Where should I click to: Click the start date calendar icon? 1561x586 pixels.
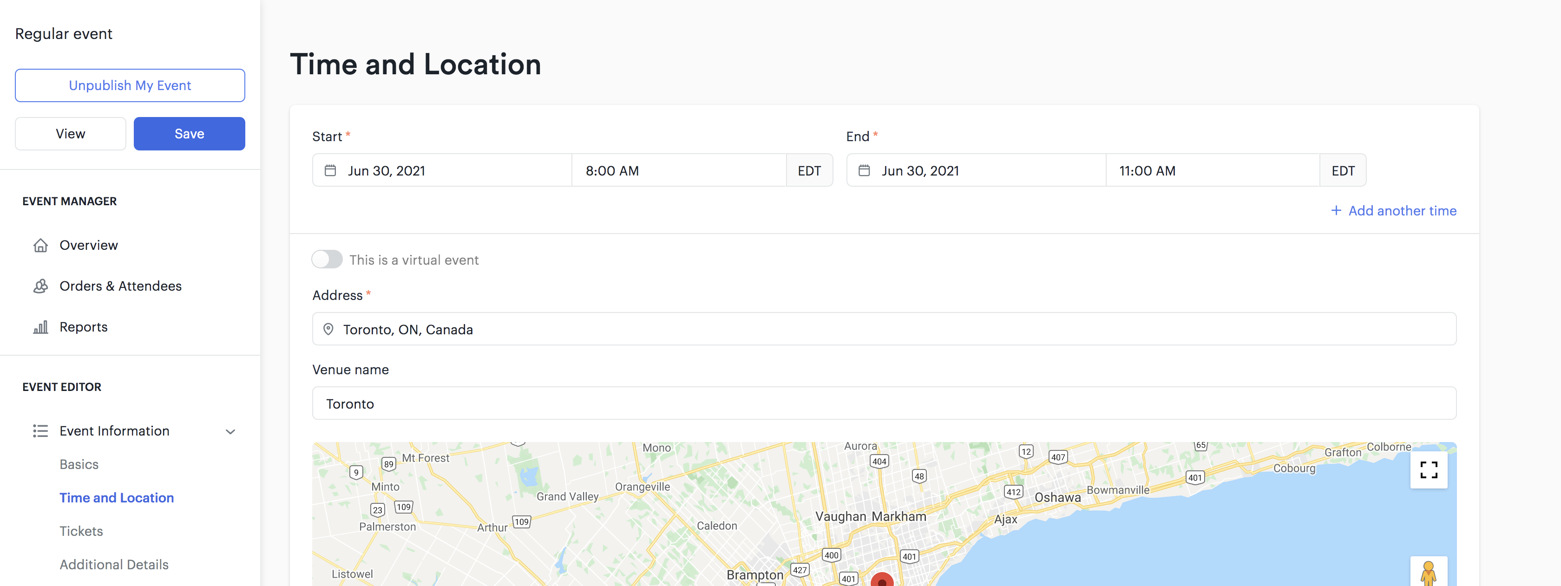[x=330, y=171]
